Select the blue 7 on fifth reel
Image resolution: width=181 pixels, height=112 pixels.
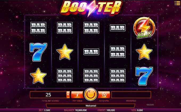coord(144,76)
